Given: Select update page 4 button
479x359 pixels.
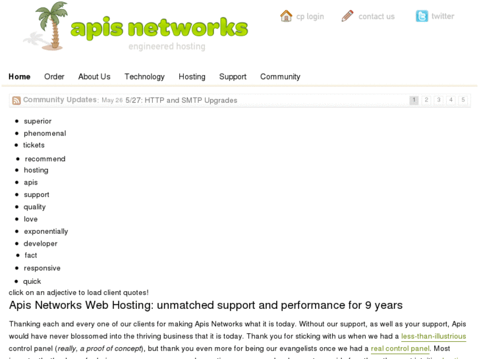Looking at the screenshot, I should pyautogui.click(x=451, y=100).
